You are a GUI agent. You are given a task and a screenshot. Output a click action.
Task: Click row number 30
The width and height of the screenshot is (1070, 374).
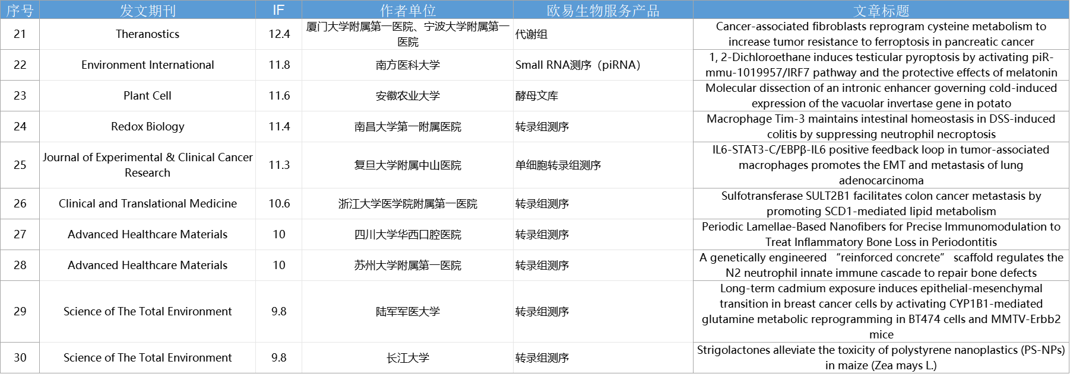[20, 357]
